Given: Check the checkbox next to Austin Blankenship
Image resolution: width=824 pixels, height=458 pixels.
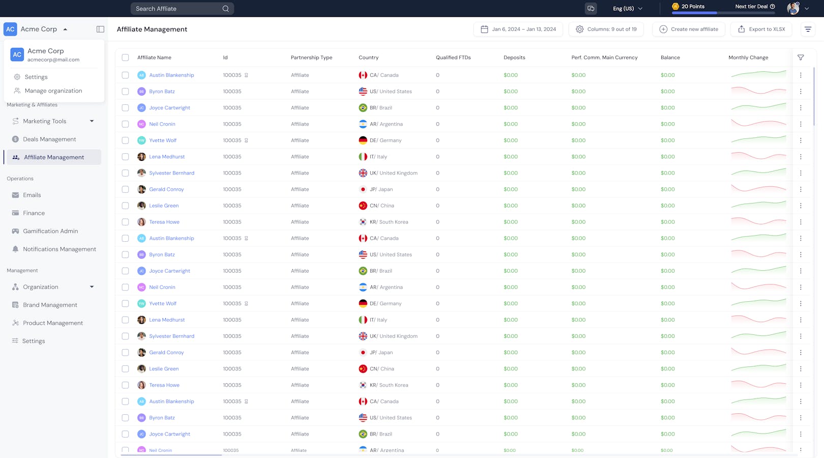Looking at the screenshot, I should (126, 75).
